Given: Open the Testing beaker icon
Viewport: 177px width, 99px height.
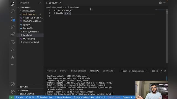Looking at the screenshot, I should (x=13, y=50).
